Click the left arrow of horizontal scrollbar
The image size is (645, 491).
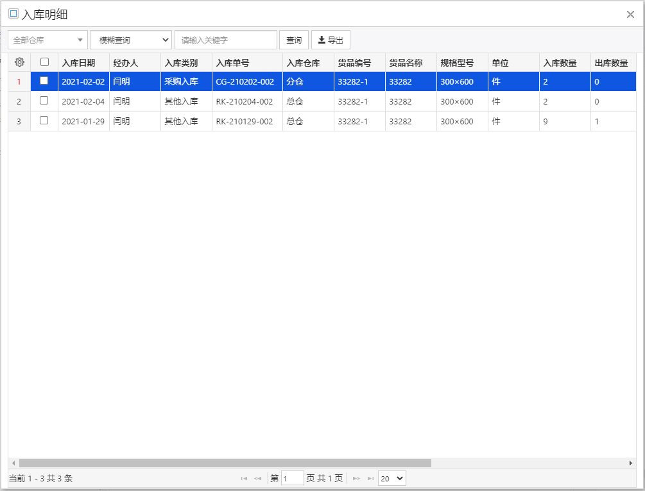tap(13, 463)
